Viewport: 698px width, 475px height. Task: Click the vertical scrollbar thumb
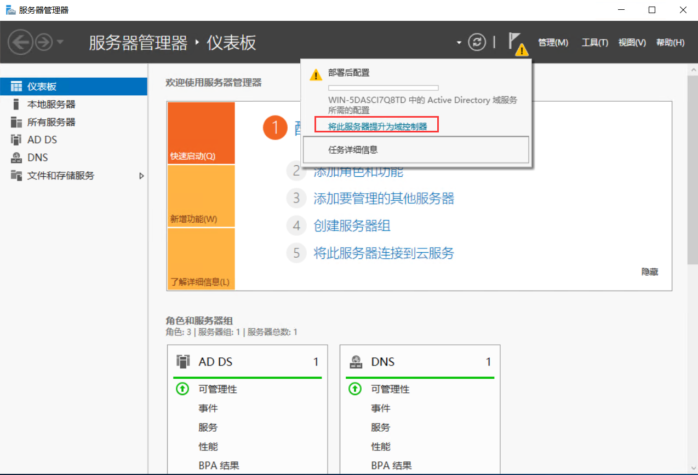[693, 170]
